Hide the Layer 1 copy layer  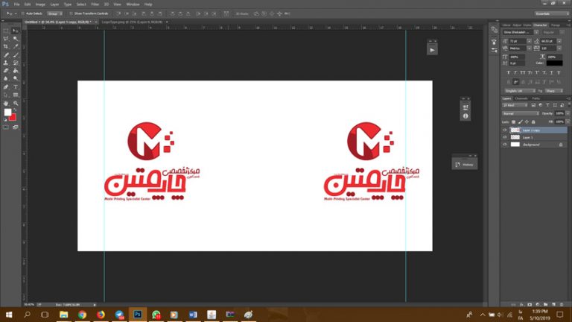(505, 130)
